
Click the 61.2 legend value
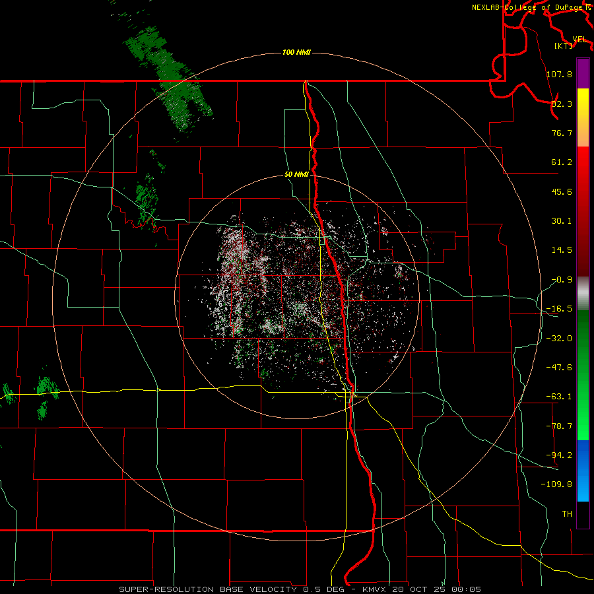pos(562,162)
